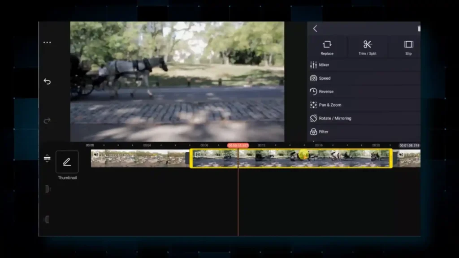This screenshot has height=258, width=459.
Task: Open the three-dot options menu
Action: coord(47,42)
